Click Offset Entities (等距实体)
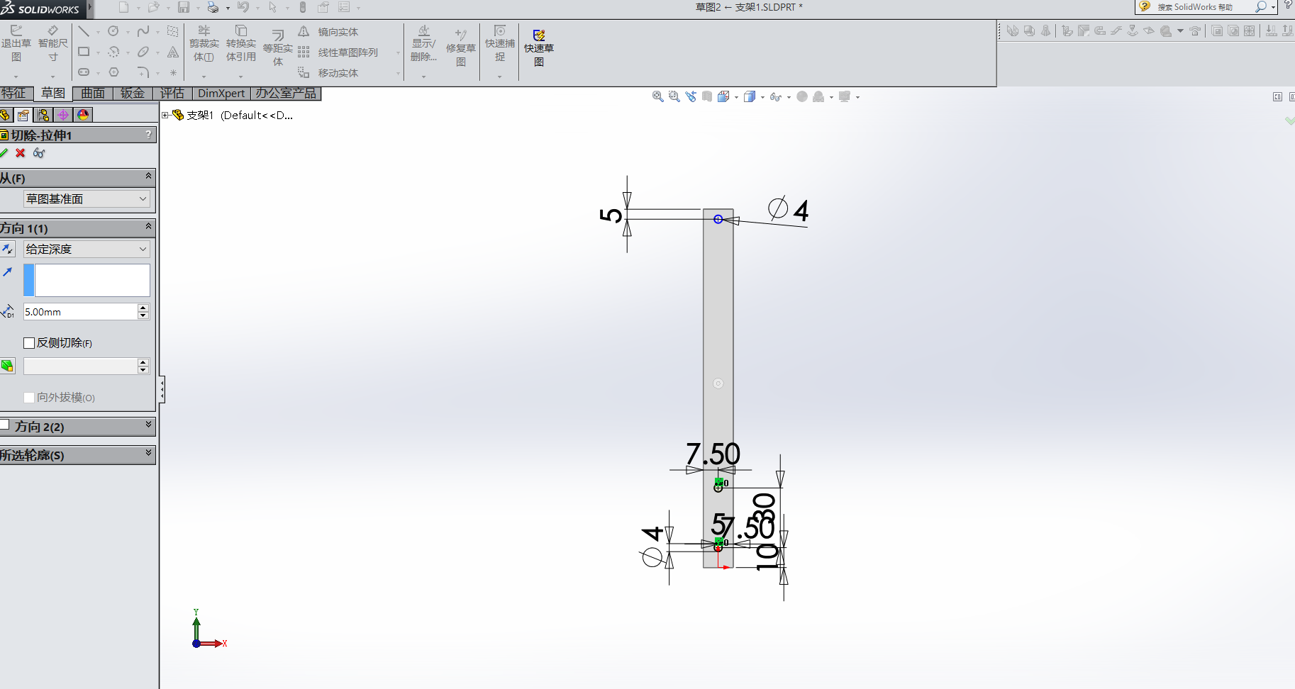 278,48
